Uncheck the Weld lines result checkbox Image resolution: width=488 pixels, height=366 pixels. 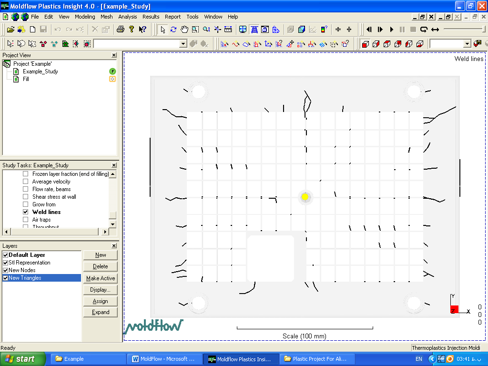pos(26,212)
